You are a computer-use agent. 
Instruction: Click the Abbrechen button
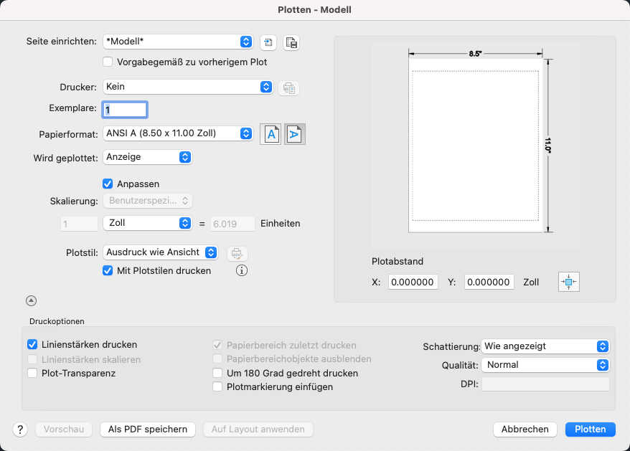[x=525, y=429]
